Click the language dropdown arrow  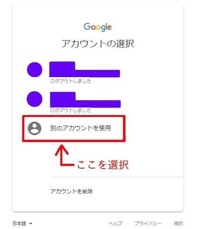(x=31, y=224)
